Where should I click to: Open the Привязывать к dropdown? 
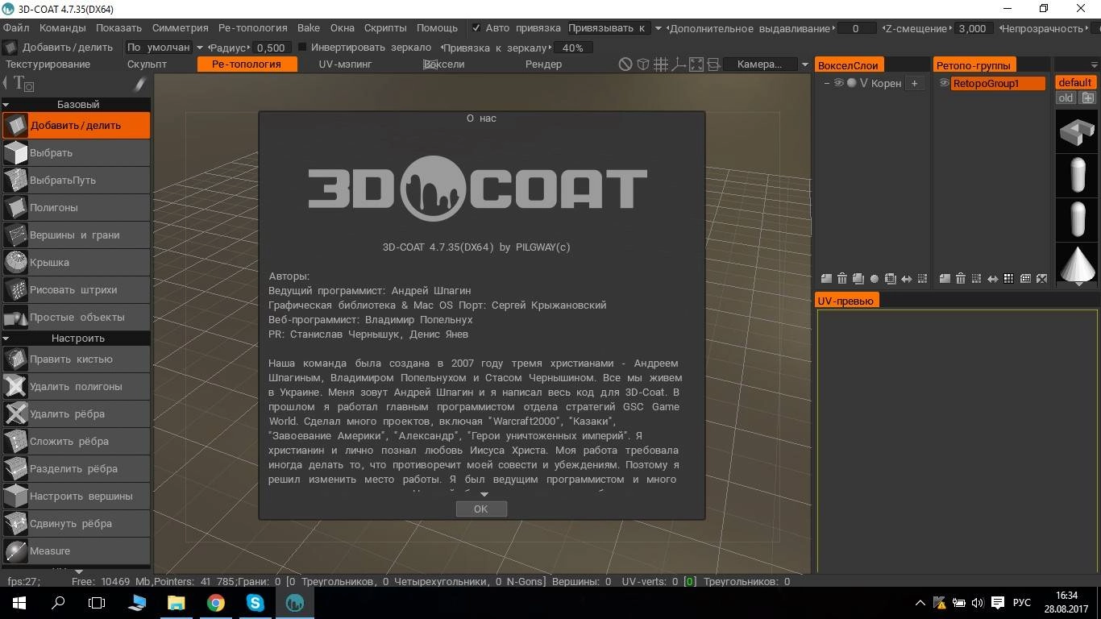(x=614, y=28)
